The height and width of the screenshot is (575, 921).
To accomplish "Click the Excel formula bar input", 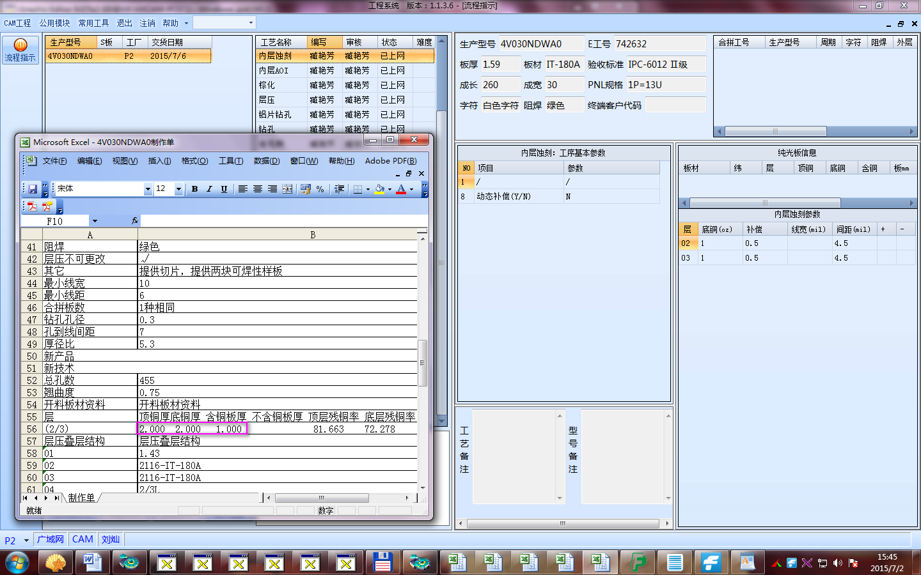I will (284, 221).
